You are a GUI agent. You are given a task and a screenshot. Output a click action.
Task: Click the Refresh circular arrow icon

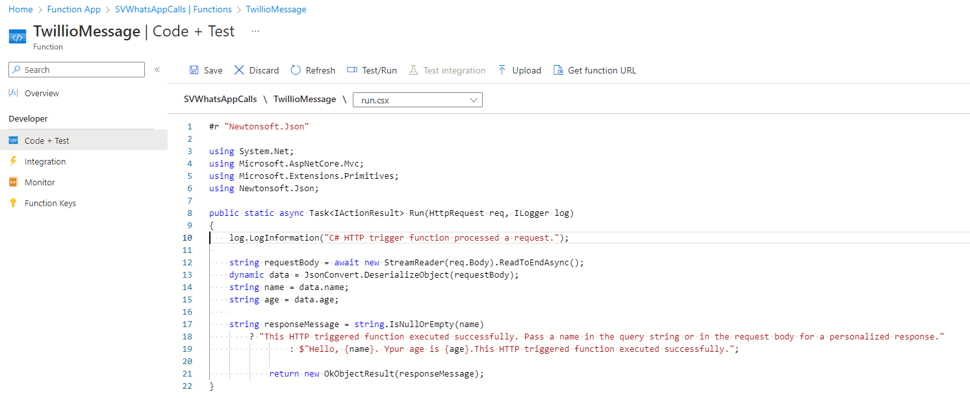(x=296, y=70)
